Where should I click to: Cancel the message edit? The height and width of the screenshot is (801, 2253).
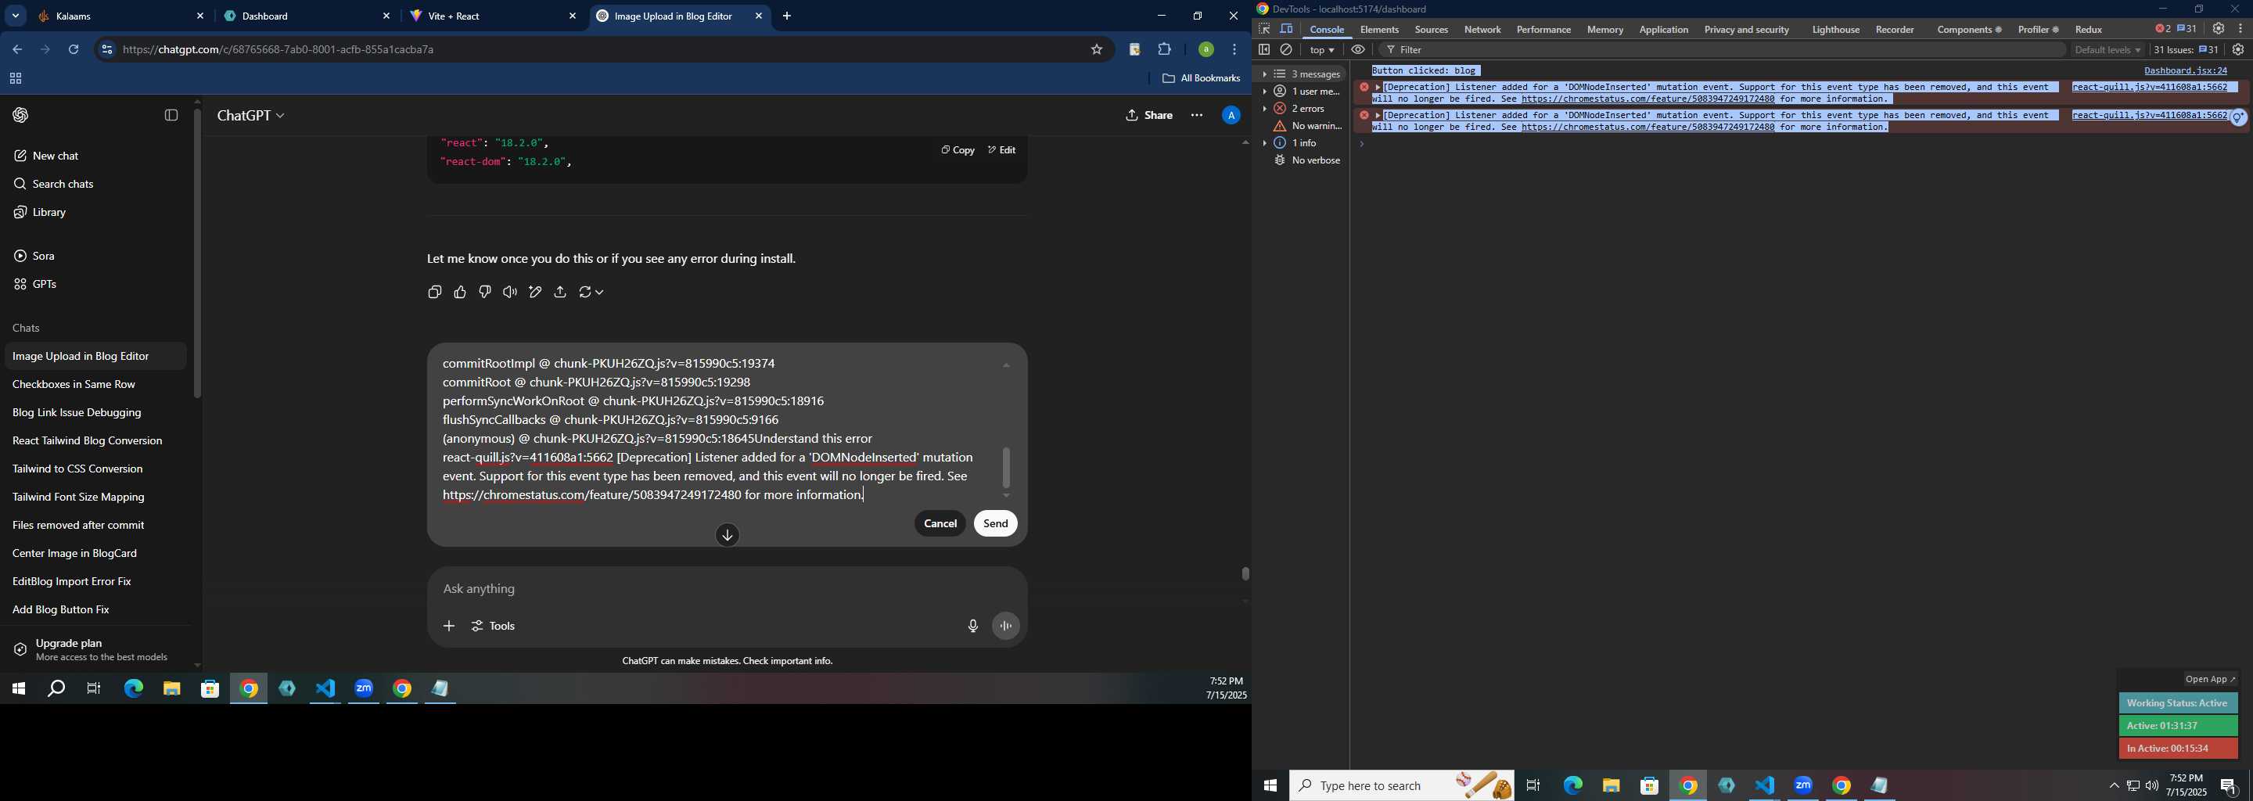click(940, 524)
